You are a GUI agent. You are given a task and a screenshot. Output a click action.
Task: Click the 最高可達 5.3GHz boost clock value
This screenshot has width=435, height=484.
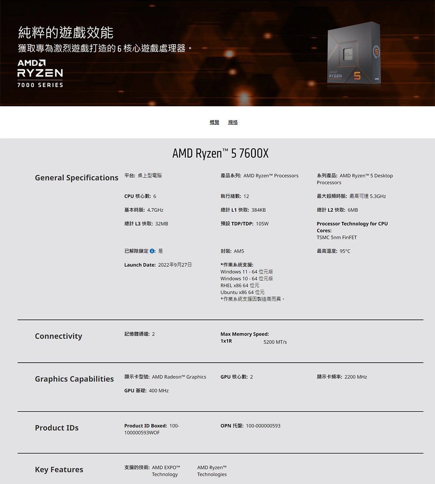click(368, 196)
